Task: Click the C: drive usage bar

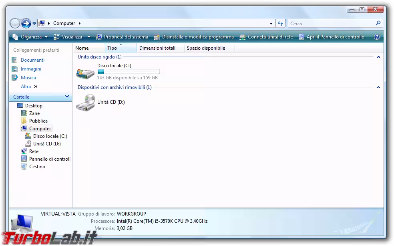Action: 129,72
